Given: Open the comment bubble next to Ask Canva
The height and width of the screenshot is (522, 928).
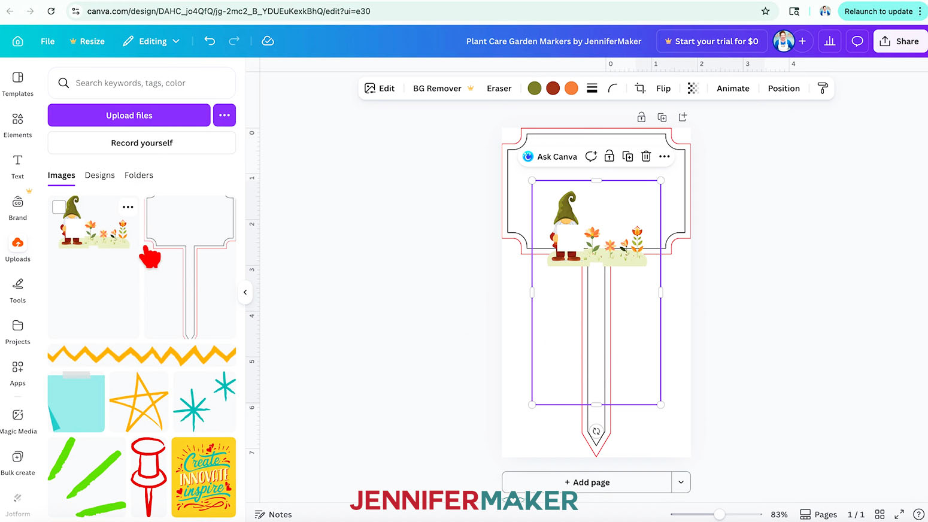Looking at the screenshot, I should [x=591, y=156].
